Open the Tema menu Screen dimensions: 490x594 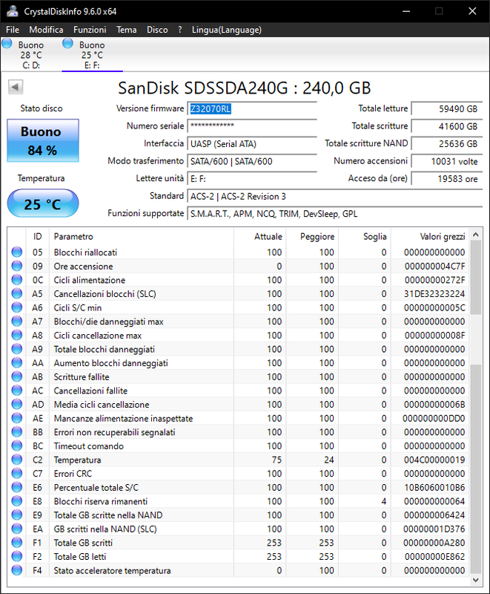pyautogui.click(x=126, y=30)
